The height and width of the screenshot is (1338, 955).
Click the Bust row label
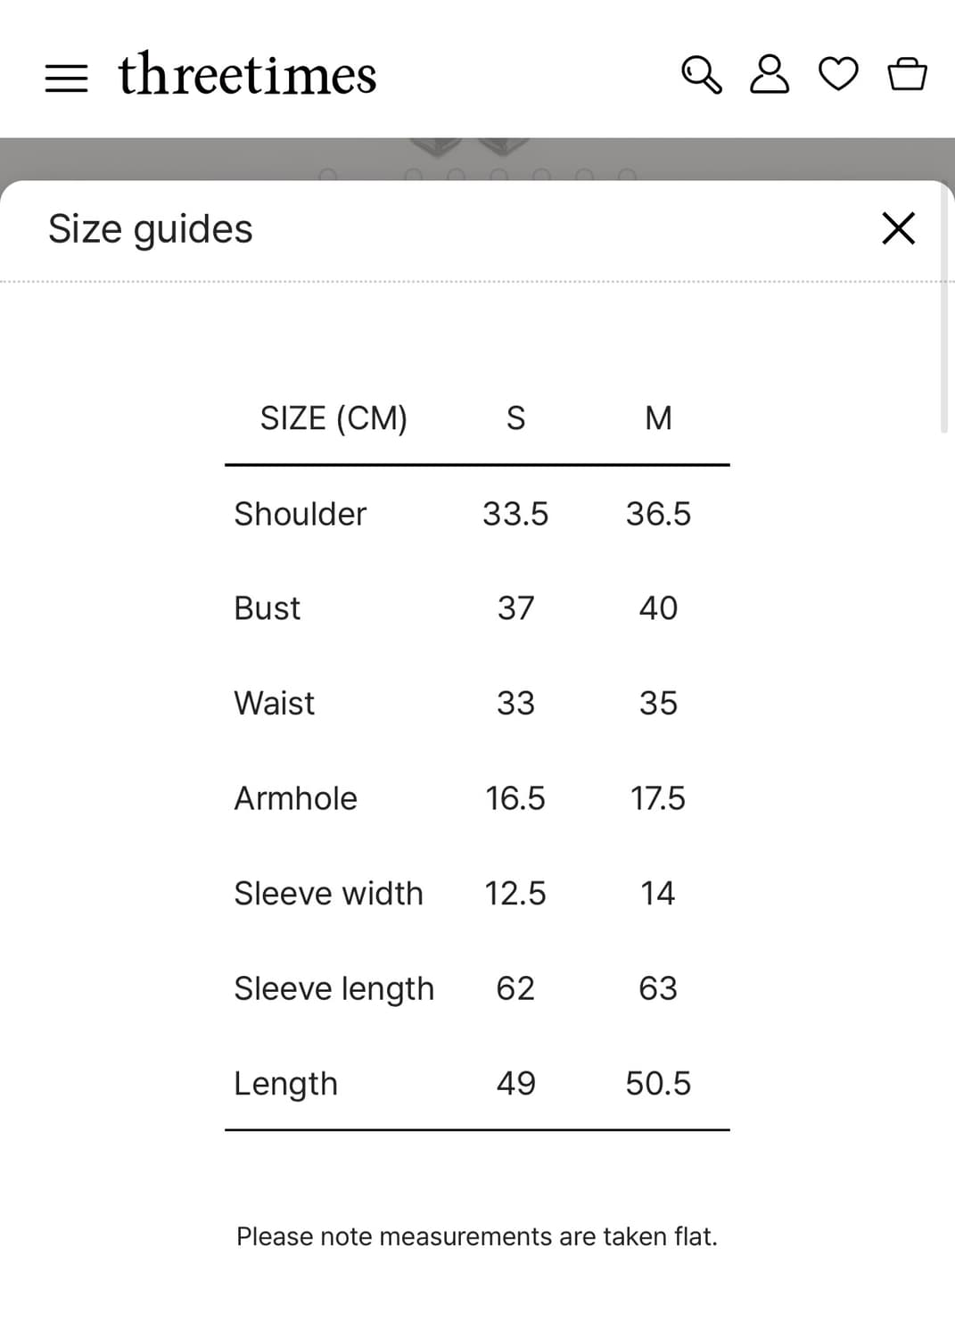[x=267, y=608]
